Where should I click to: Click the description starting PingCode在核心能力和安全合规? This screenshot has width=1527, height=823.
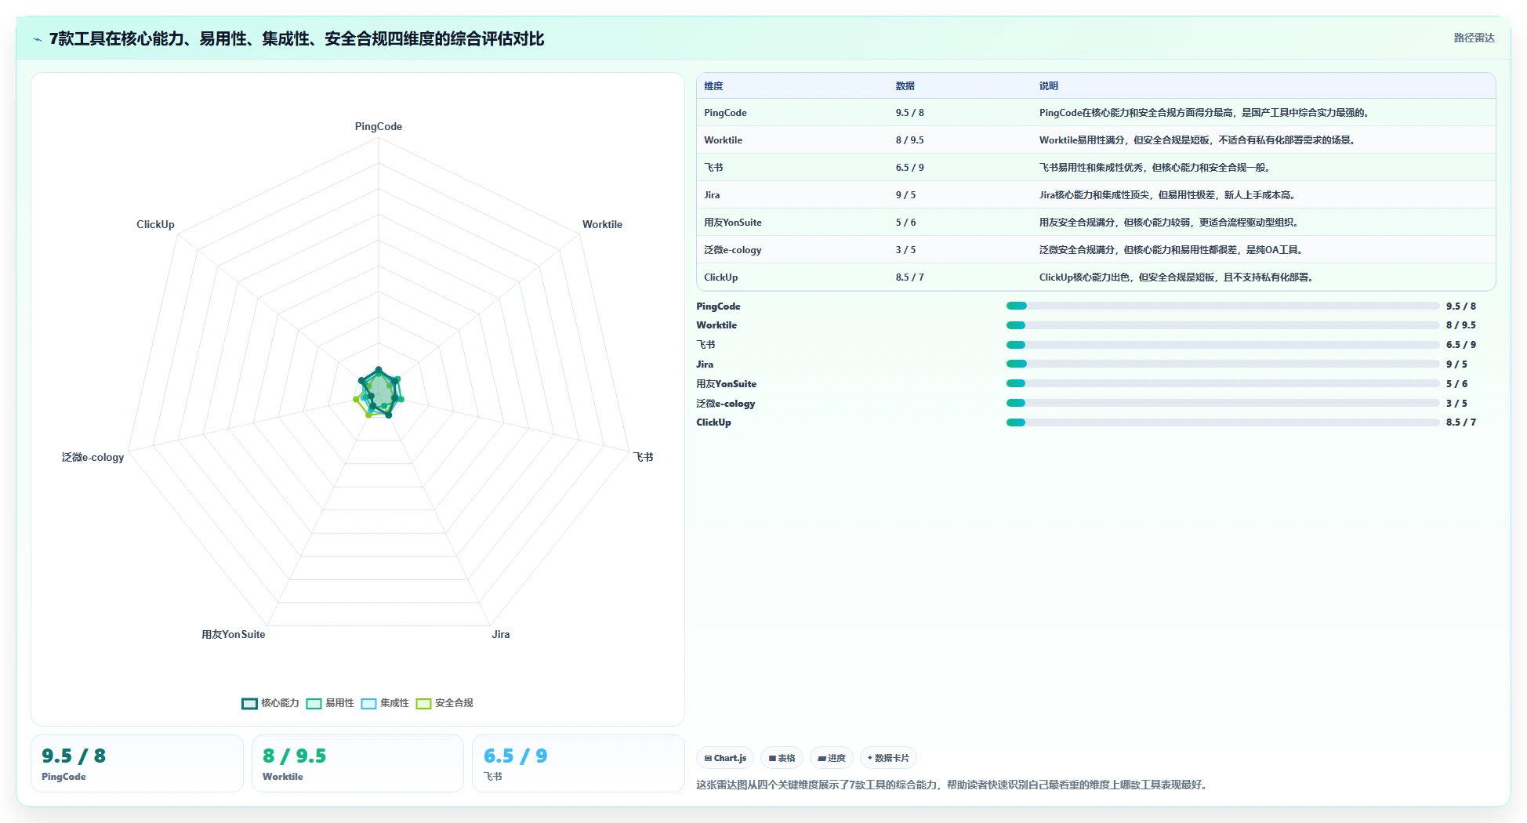pos(1205,113)
